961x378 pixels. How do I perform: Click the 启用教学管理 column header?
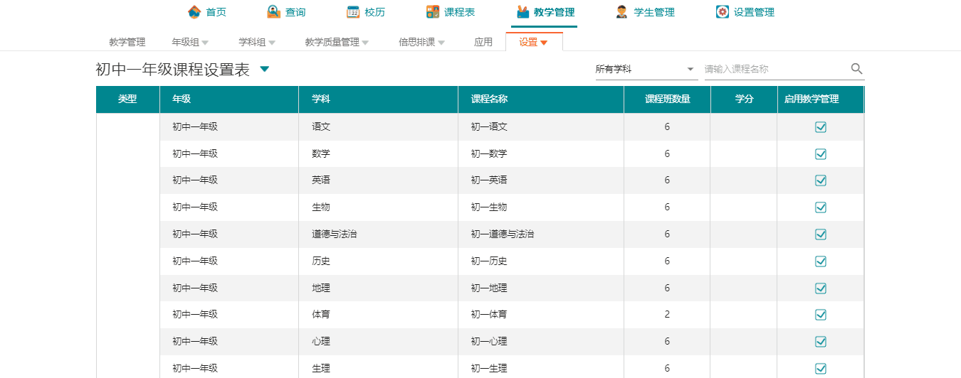click(x=820, y=99)
